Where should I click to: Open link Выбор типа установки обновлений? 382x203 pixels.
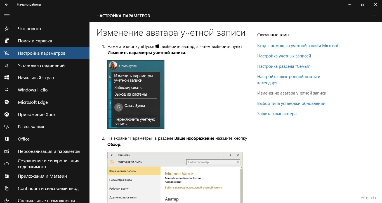click(291, 103)
